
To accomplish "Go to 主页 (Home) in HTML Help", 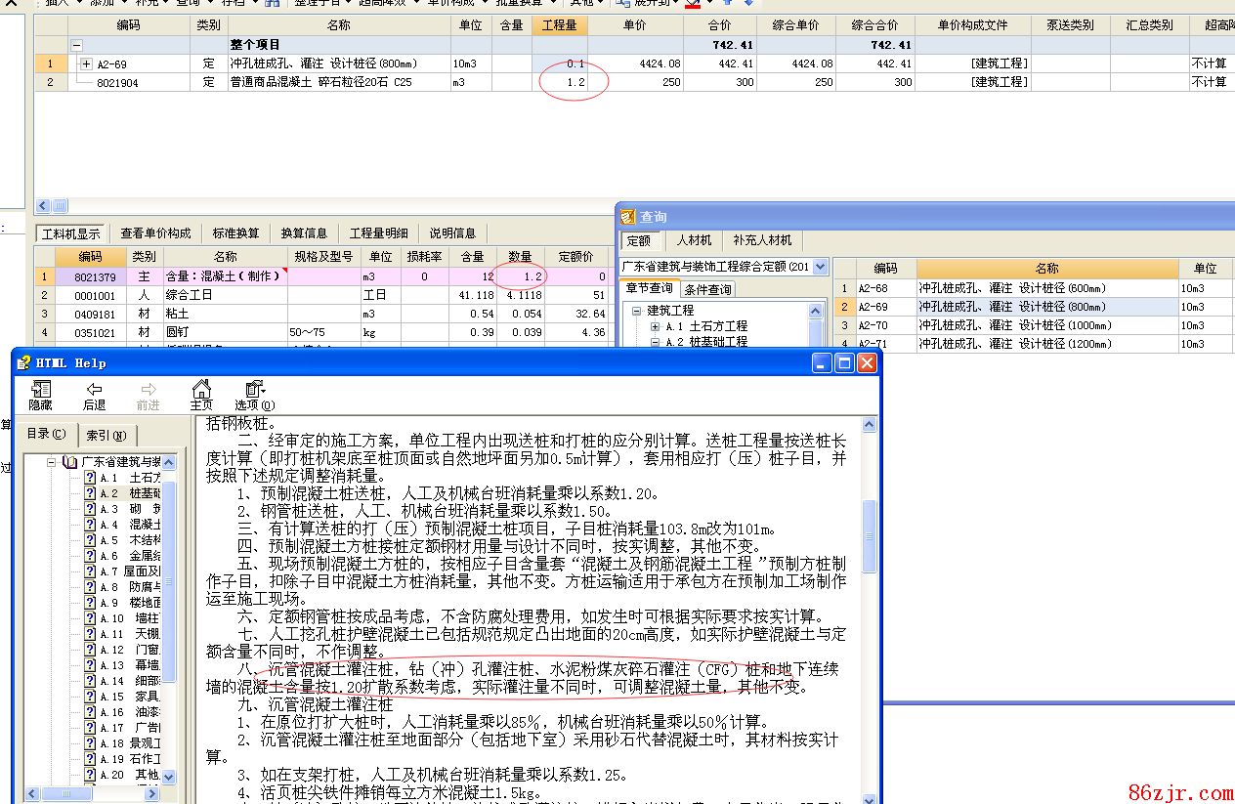I will pyautogui.click(x=200, y=389).
